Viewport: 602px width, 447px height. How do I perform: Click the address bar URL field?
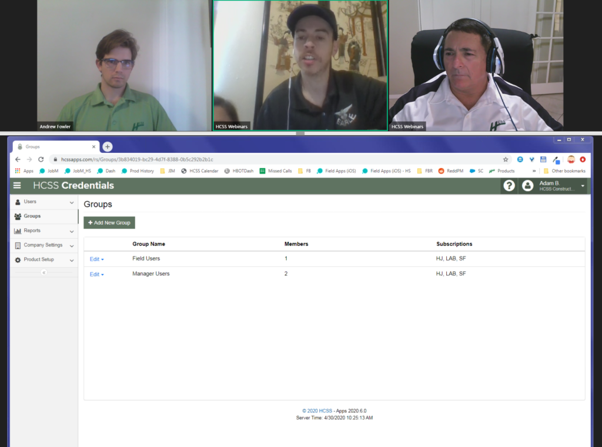280,159
